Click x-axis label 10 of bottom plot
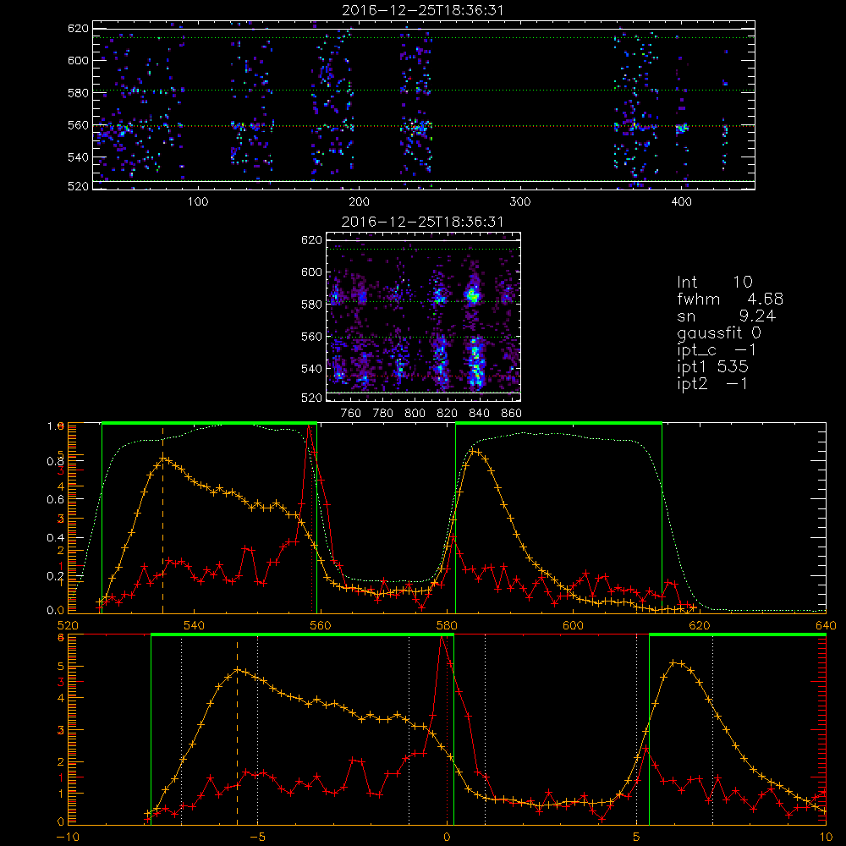Image resolution: width=846 pixels, height=846 pixels. point(826,838)
